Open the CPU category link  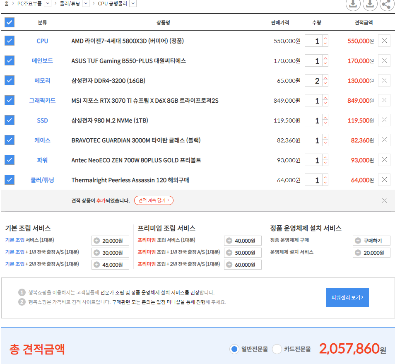[x=42, y=41]
